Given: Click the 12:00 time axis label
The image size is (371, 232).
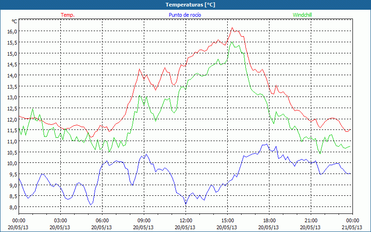Looking at the screenshot, I should pos(185,220).
